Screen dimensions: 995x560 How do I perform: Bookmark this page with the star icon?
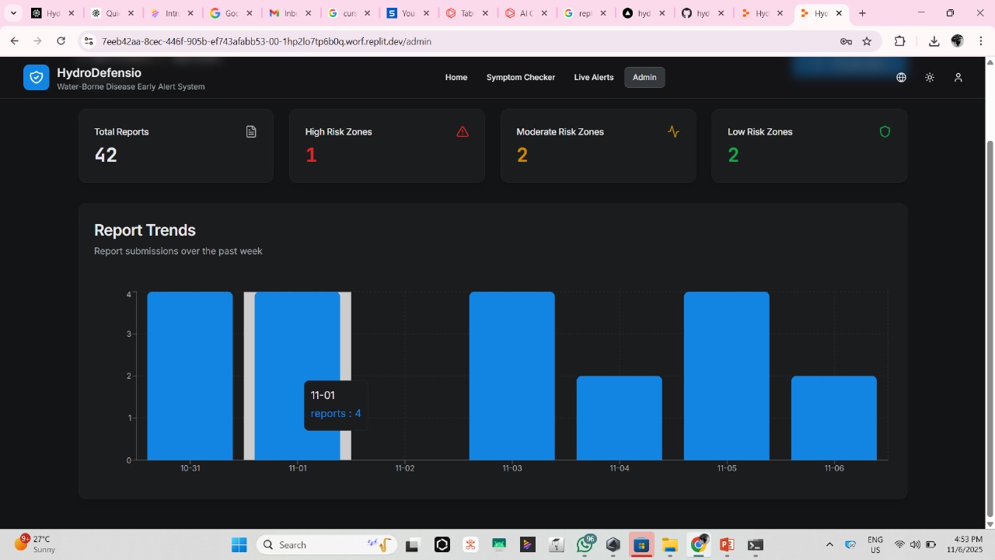pyautogui.click(x=868, y=41)
